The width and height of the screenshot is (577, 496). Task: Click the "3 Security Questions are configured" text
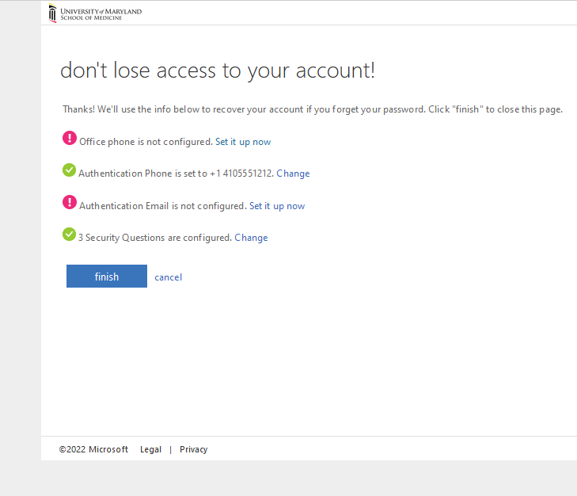point(154,238)
